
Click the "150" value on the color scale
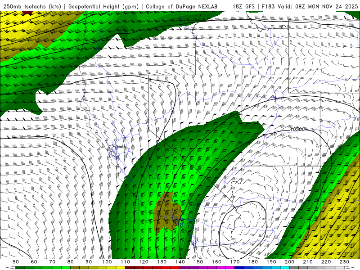pyautogui.click(x=198, y=262)
